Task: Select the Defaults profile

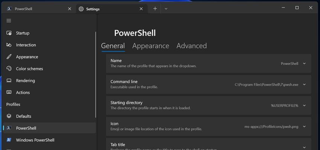Action: [x=49, y=116]
